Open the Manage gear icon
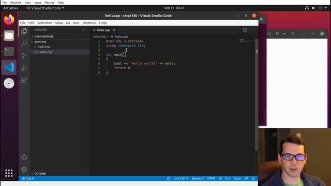This screenshot has height=186, width=331. pyautogui.click(x=24, y=169)
